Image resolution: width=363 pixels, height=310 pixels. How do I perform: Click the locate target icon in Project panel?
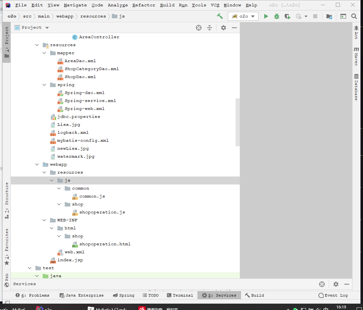coord(199,28)
